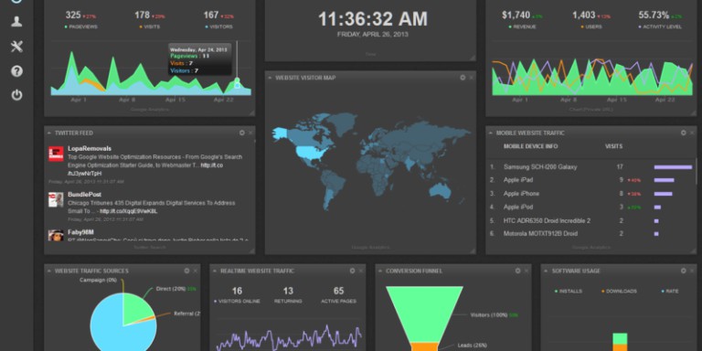Collapse the Realtime Website Traffic widget arrow
702x351 pixels.
(x=215, y=271)
